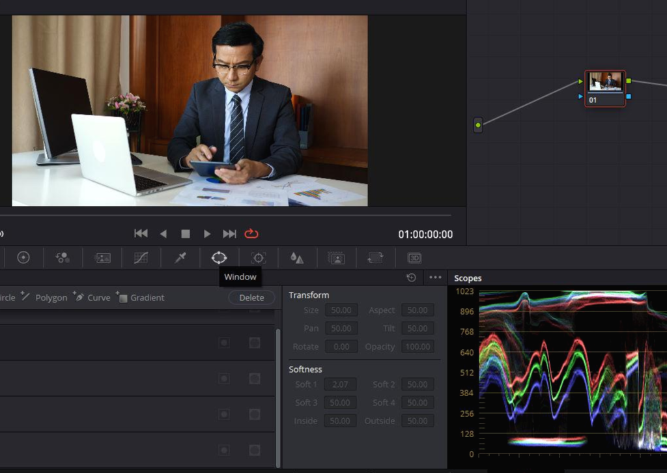
Task: Click the Tilt value field
Action: [418, 328]
